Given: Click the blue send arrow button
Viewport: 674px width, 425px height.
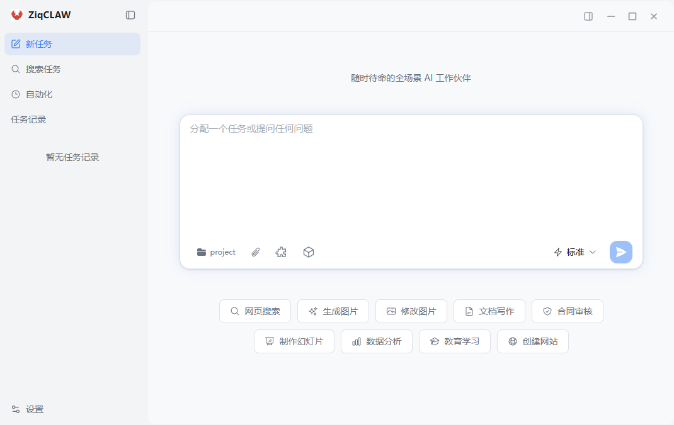Looking at the screenshot, I should click(620, 251).
